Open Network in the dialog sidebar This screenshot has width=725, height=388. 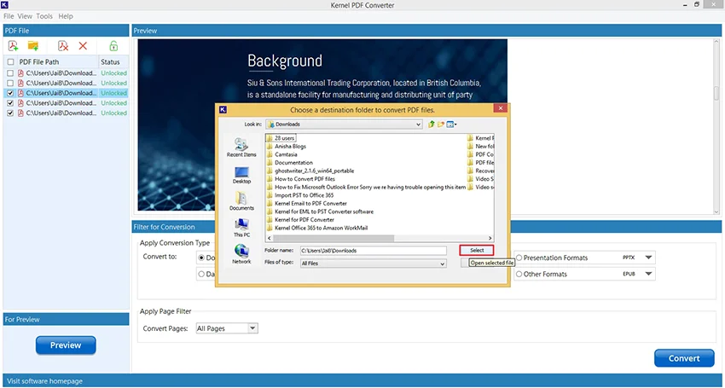[x=241, y=255]
